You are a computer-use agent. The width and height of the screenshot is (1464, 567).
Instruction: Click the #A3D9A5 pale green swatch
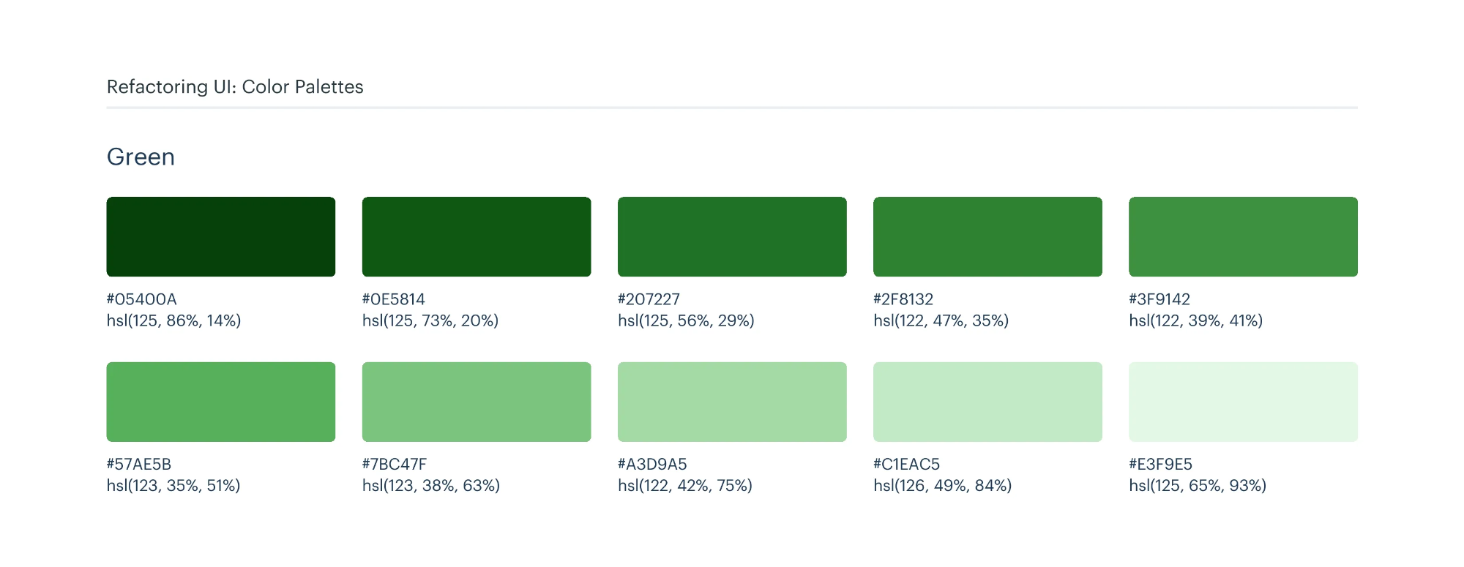coord(731,402)
